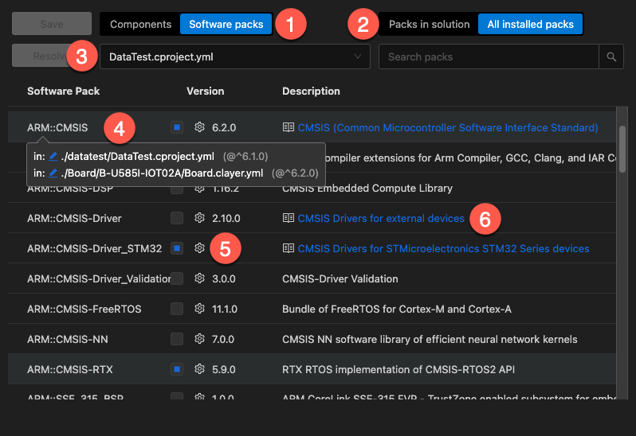This screenshot has height=436, width=636.
Task: Open version gear for ARM::CMSIS-NN
Action: 199,338
